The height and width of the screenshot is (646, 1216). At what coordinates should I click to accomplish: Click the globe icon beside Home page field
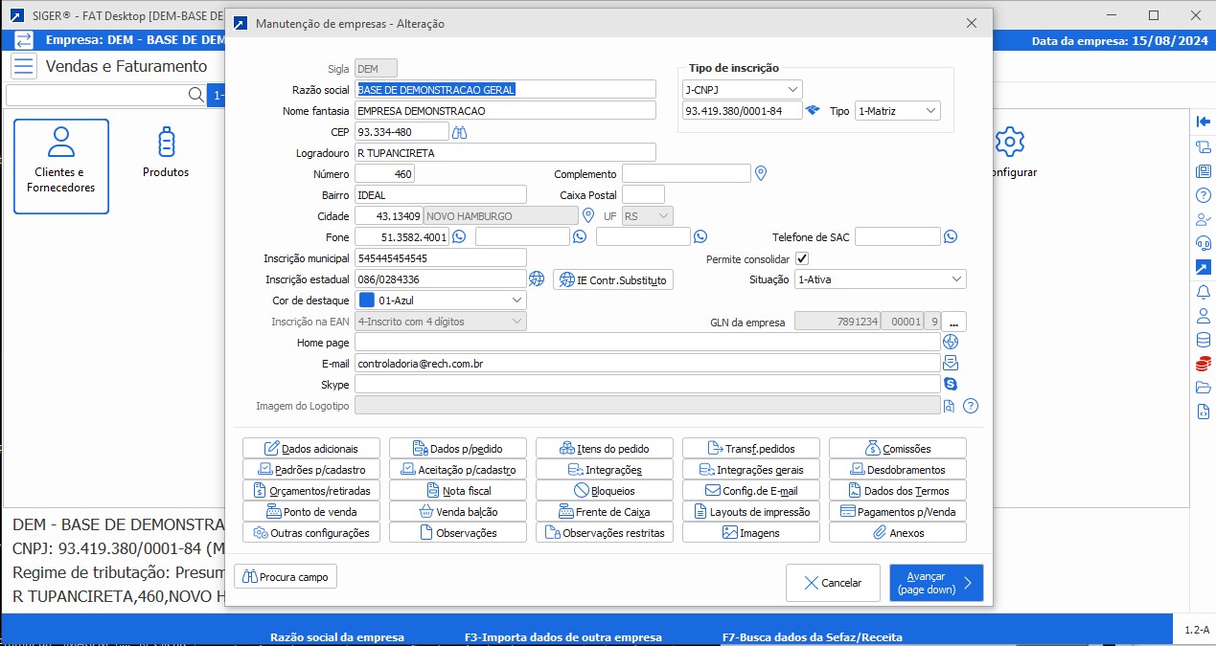pos(951,342)
